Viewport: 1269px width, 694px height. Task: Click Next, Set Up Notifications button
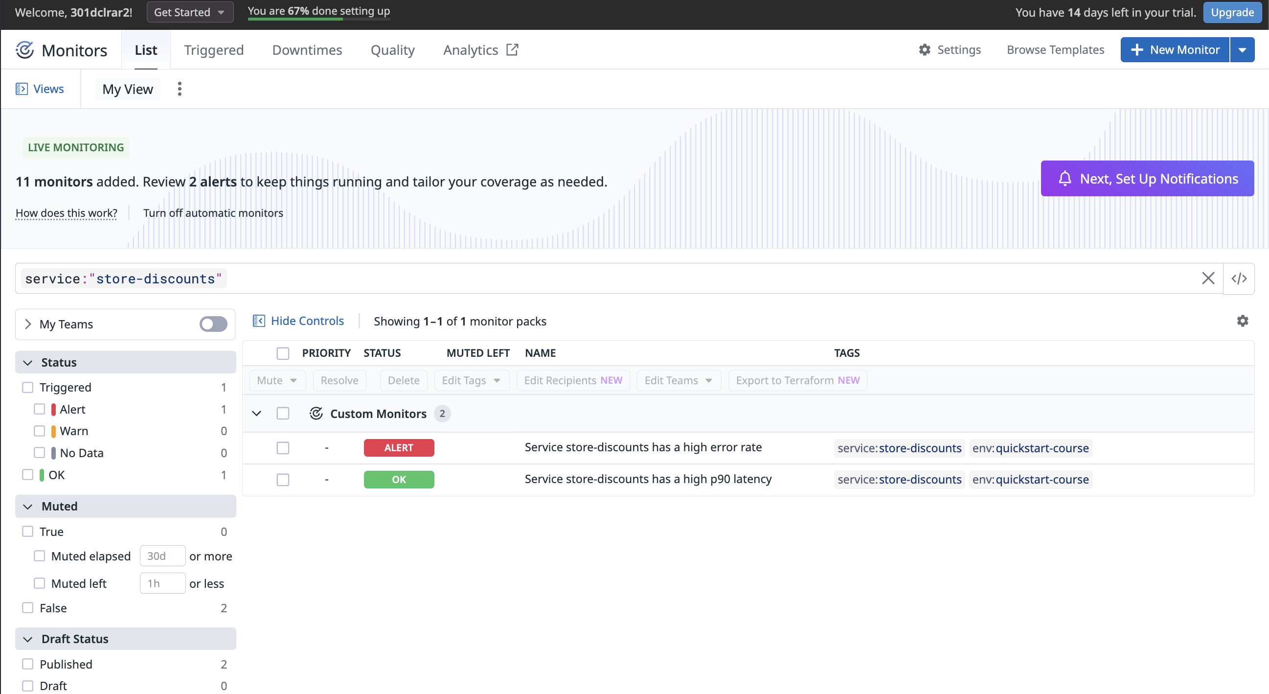pos(1147,179)
